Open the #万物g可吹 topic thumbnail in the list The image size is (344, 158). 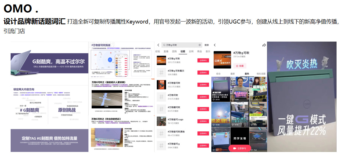click(x=161, y=60)
